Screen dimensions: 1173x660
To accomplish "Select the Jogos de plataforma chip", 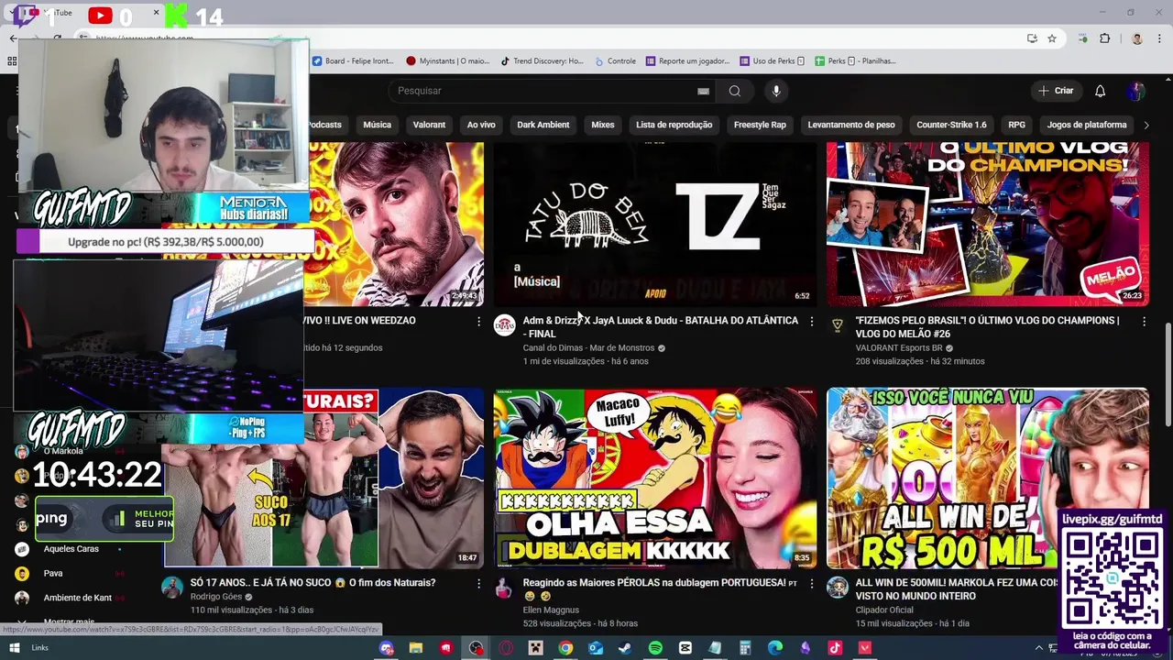I will [x=1087, y=125].
